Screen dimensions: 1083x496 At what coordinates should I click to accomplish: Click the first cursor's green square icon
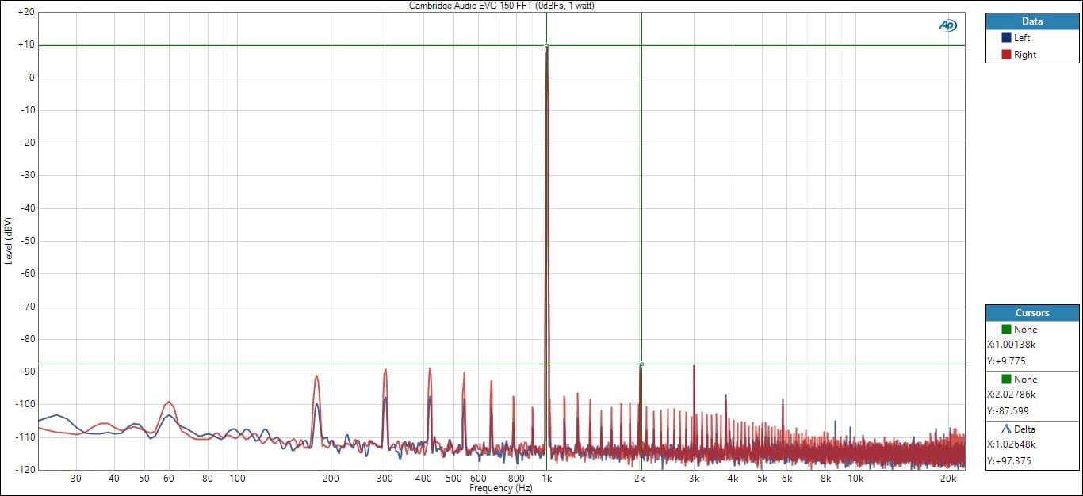coord(1006,330)
